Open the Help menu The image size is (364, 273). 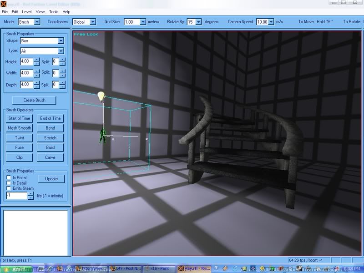point(66,12)
